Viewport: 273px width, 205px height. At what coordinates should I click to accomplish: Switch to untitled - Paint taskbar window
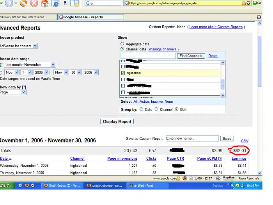(148, 185)
